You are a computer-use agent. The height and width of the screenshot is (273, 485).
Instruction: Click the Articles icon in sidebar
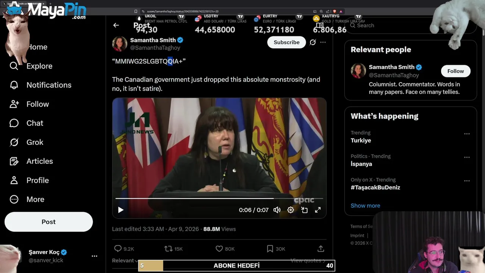14,161
